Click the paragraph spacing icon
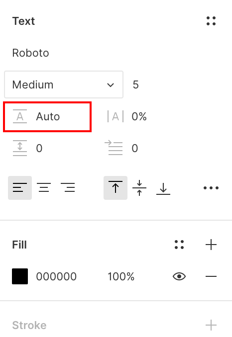The image size is (232, 337). point(20,148)
